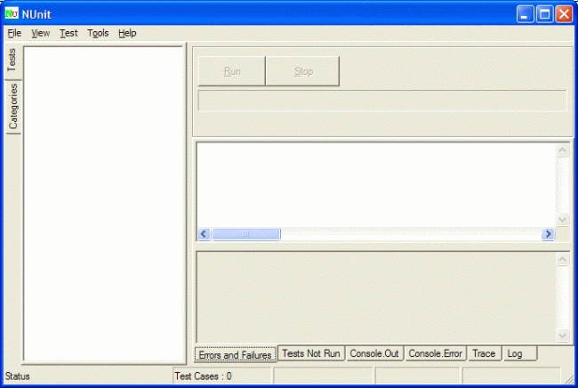Select the Tests Not Run tab
578x388 pixels.
click(311, 353)
